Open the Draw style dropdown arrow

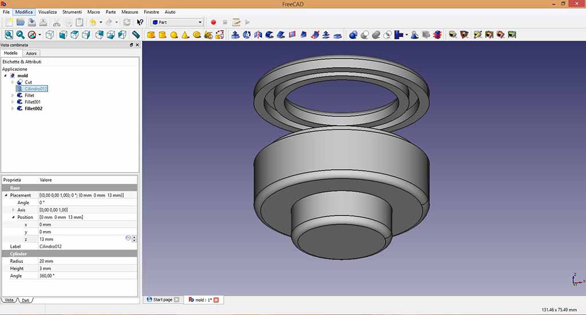[x=39, y=35]
